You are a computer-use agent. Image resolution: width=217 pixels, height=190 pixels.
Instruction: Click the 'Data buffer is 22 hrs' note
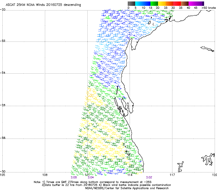[x=106, y=185]
